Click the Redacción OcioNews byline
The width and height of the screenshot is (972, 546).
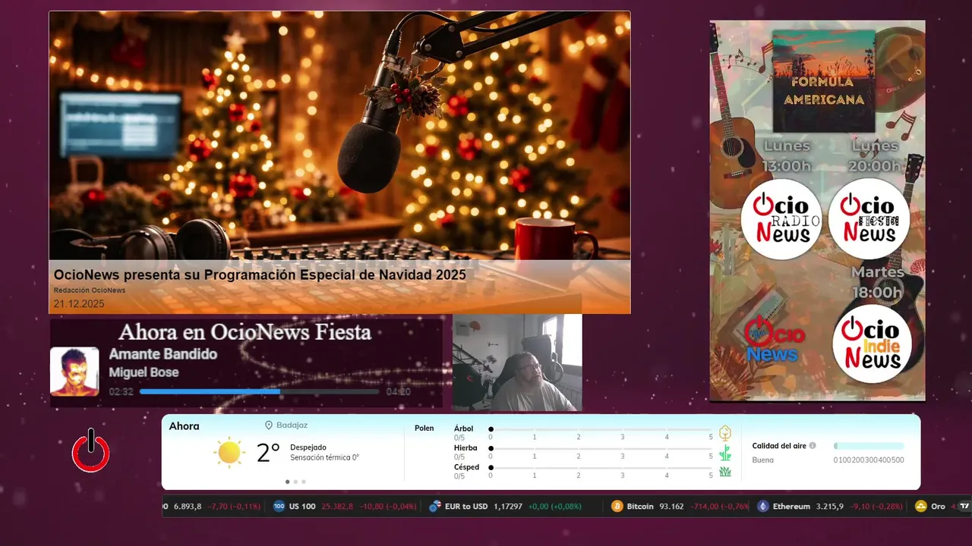tap(90, 290)
